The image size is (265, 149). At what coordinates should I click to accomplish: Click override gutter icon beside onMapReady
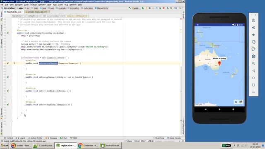7,33
